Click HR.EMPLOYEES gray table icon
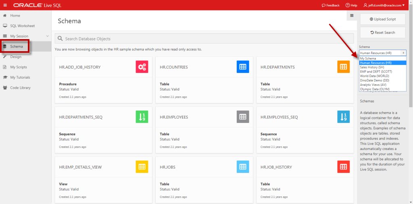413x204 pixels. pos(243,117)
